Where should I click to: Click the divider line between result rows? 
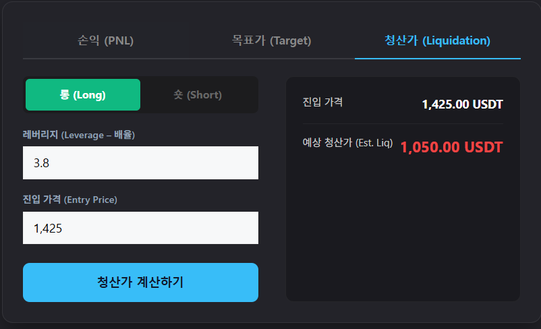(403, 123)
